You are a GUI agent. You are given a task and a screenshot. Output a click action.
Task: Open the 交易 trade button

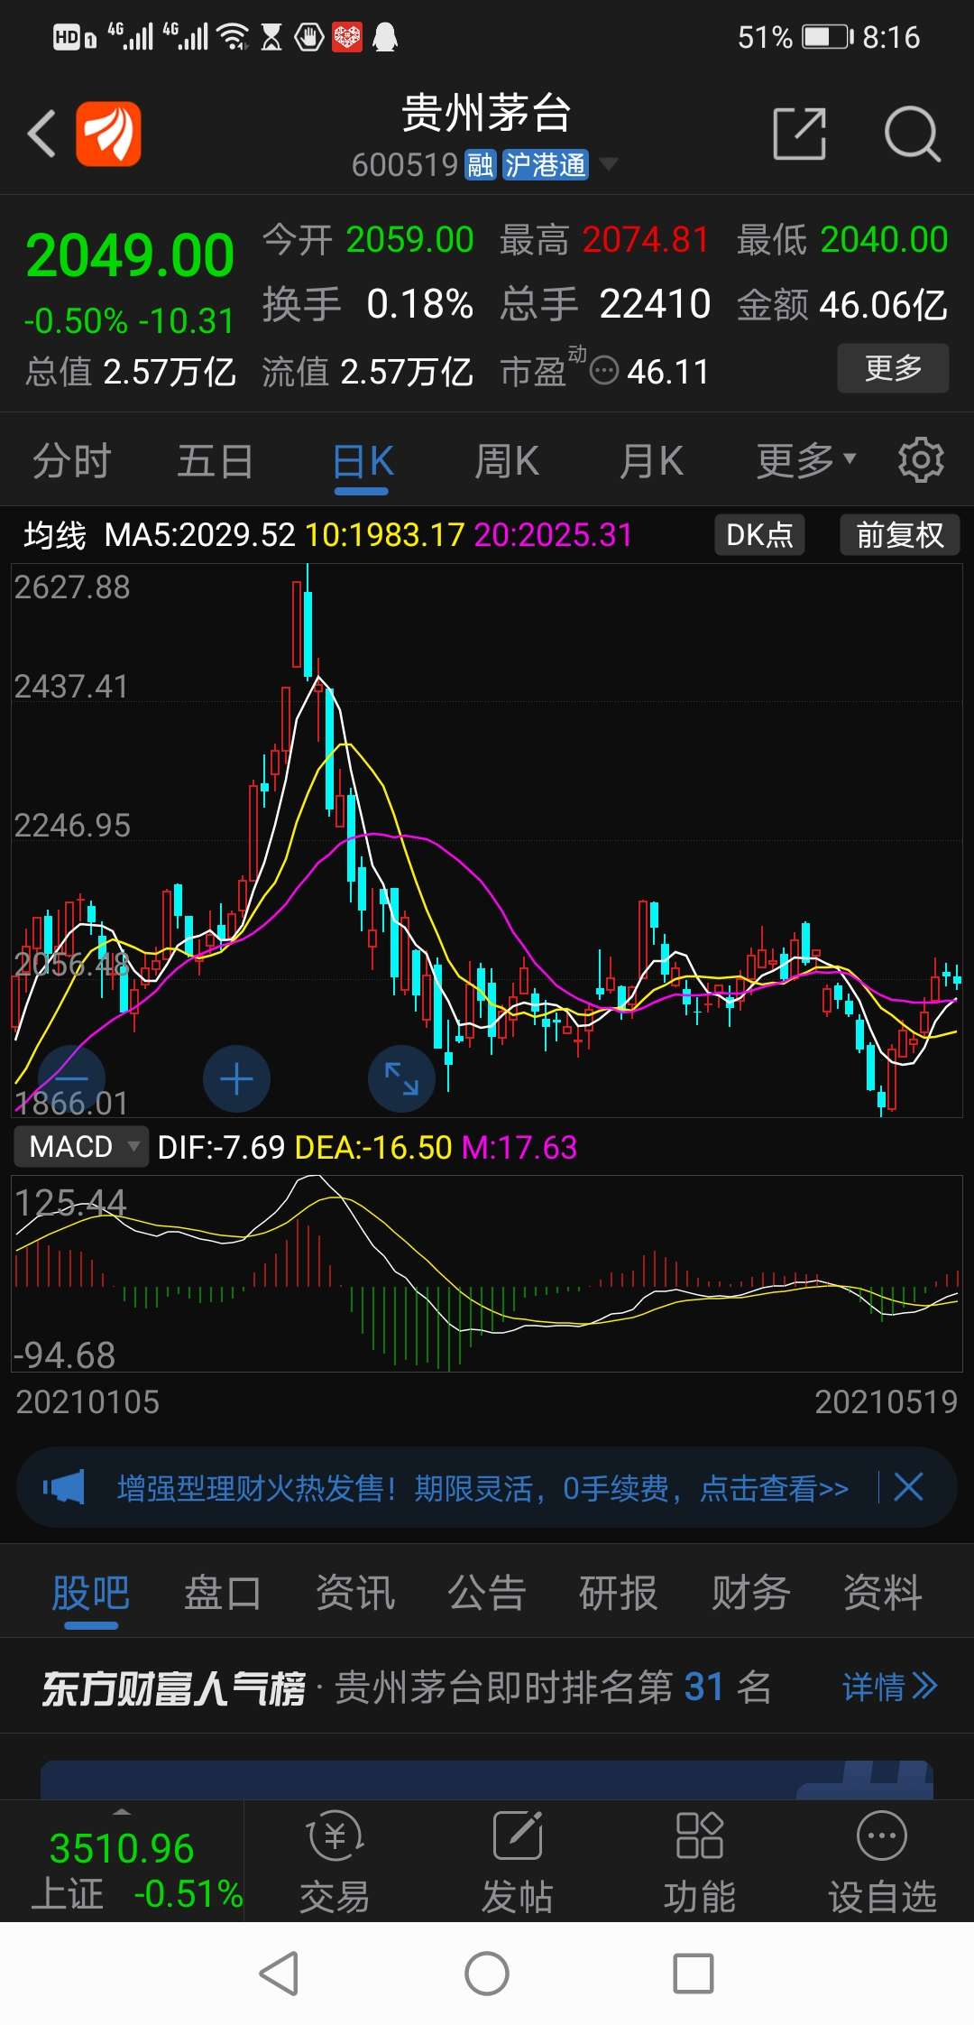point(335,1863)
